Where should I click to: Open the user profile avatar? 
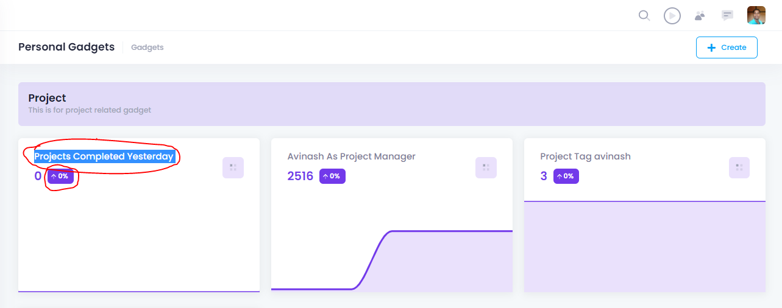pyautogui.click(x=756, y=15)
